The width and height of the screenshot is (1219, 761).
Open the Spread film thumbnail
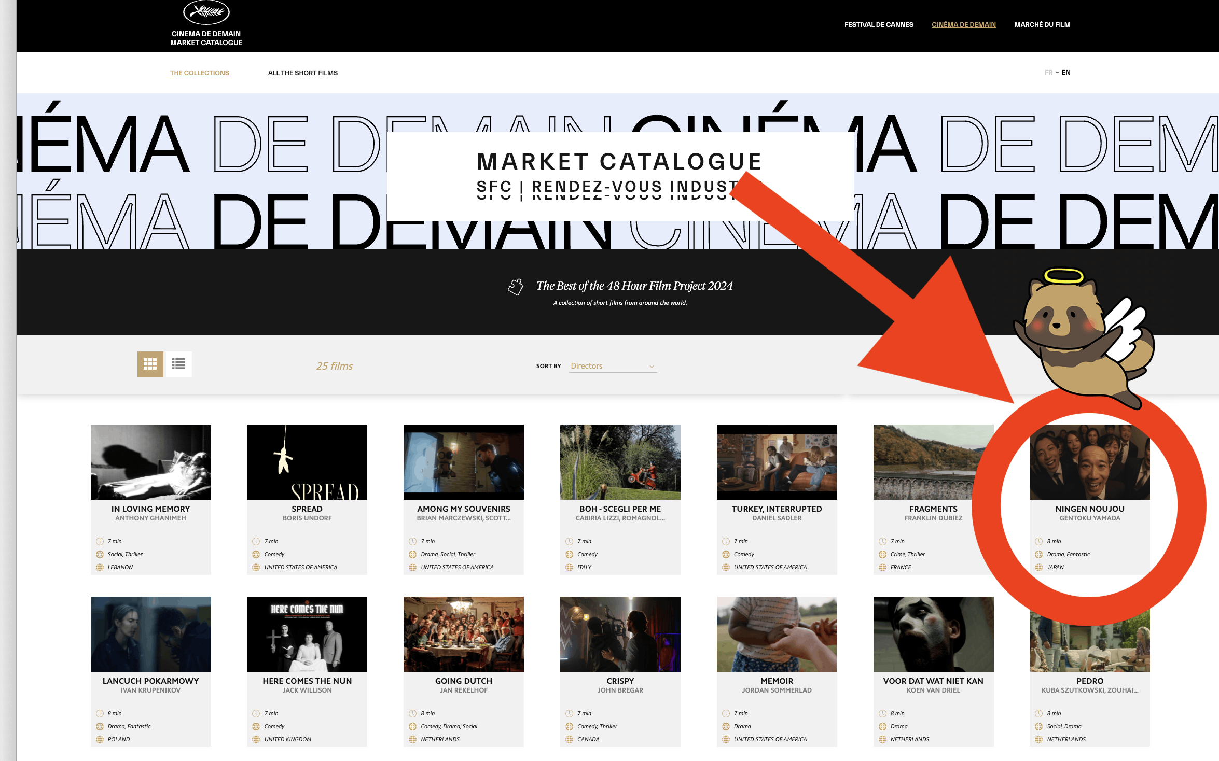[307, 462]
